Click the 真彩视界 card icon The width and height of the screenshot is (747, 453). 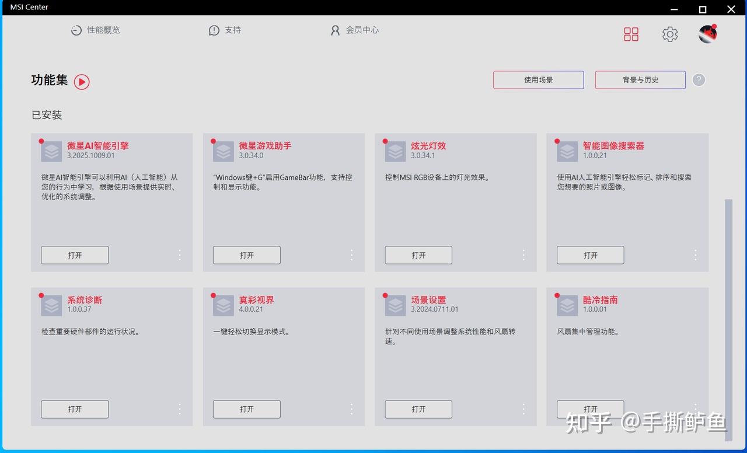[x=224, y=305]
